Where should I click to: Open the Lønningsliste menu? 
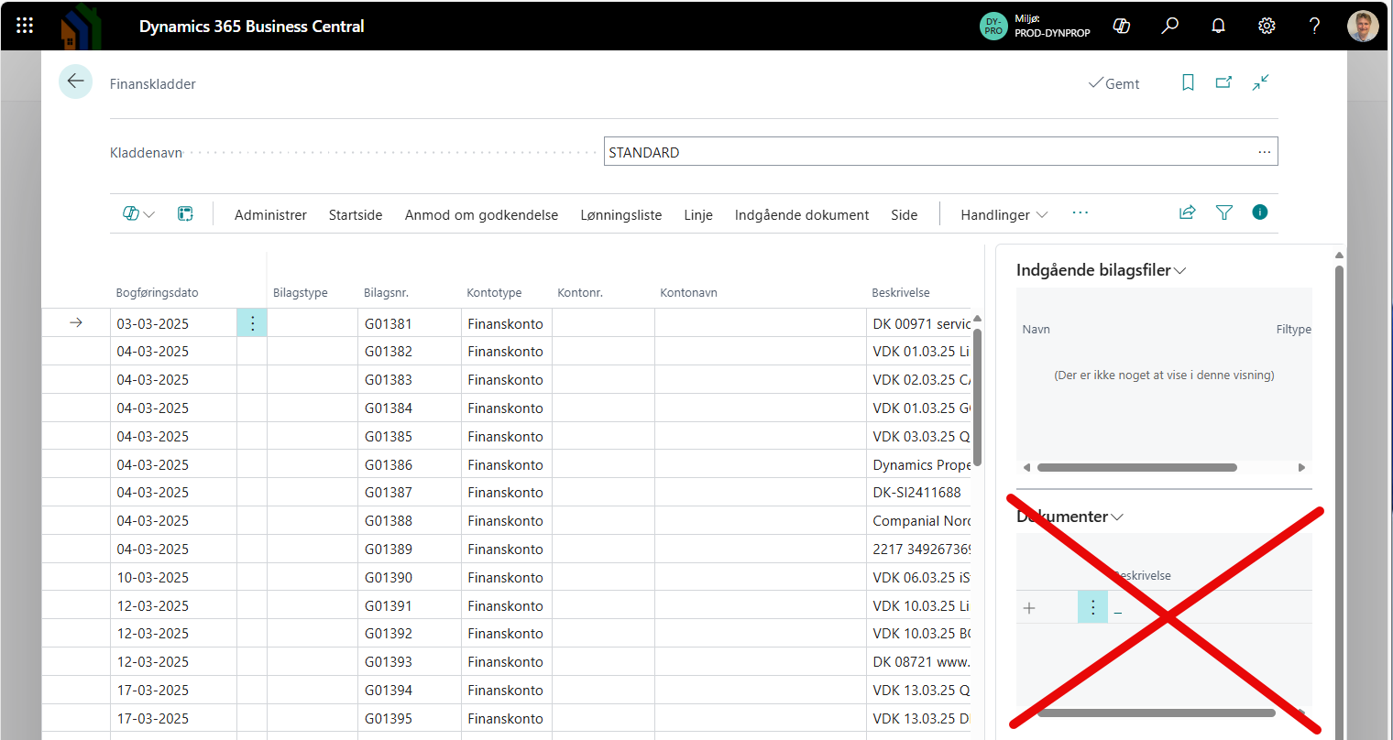point(620,214)
